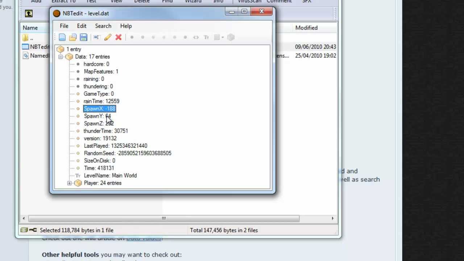This screenshot has height=261, width=464.
Task: Click the red X Delete tag icon
Action: [x=119, y=37]
